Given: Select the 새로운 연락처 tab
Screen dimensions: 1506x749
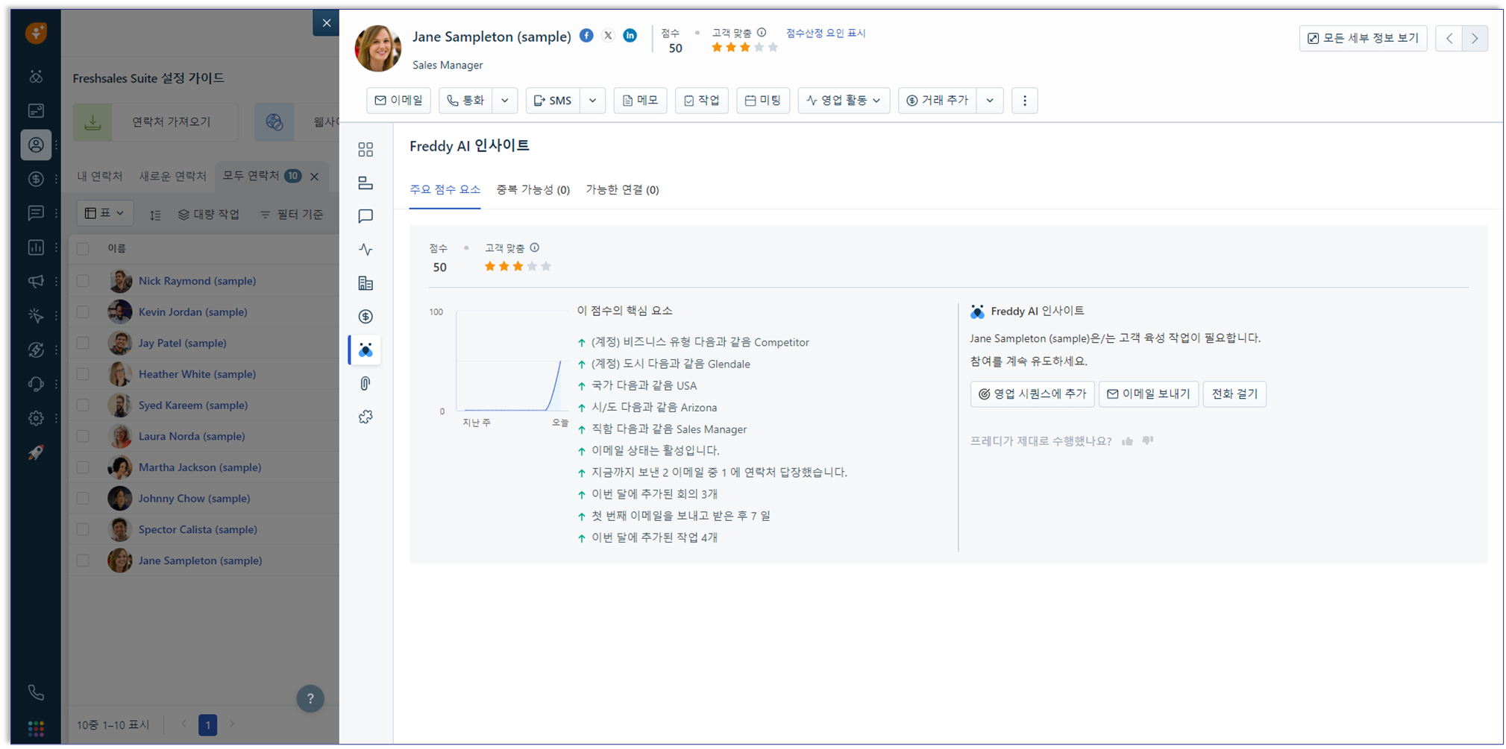Looking at the screenshot, I should (172, 176).
